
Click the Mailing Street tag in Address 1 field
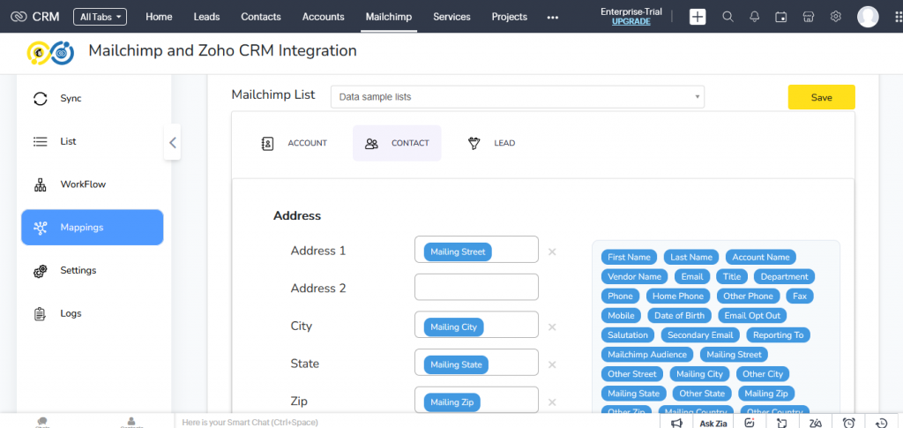tap(458, 252)
